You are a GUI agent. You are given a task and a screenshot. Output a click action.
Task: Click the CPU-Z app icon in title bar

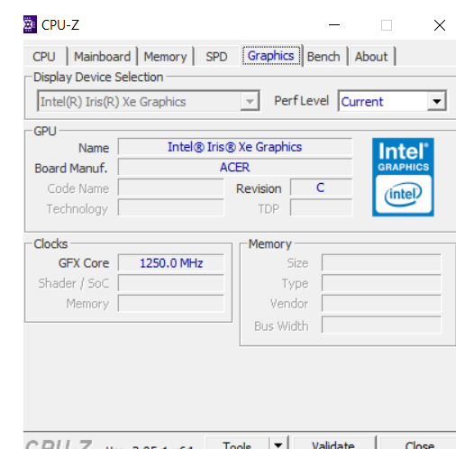[30, 24]
